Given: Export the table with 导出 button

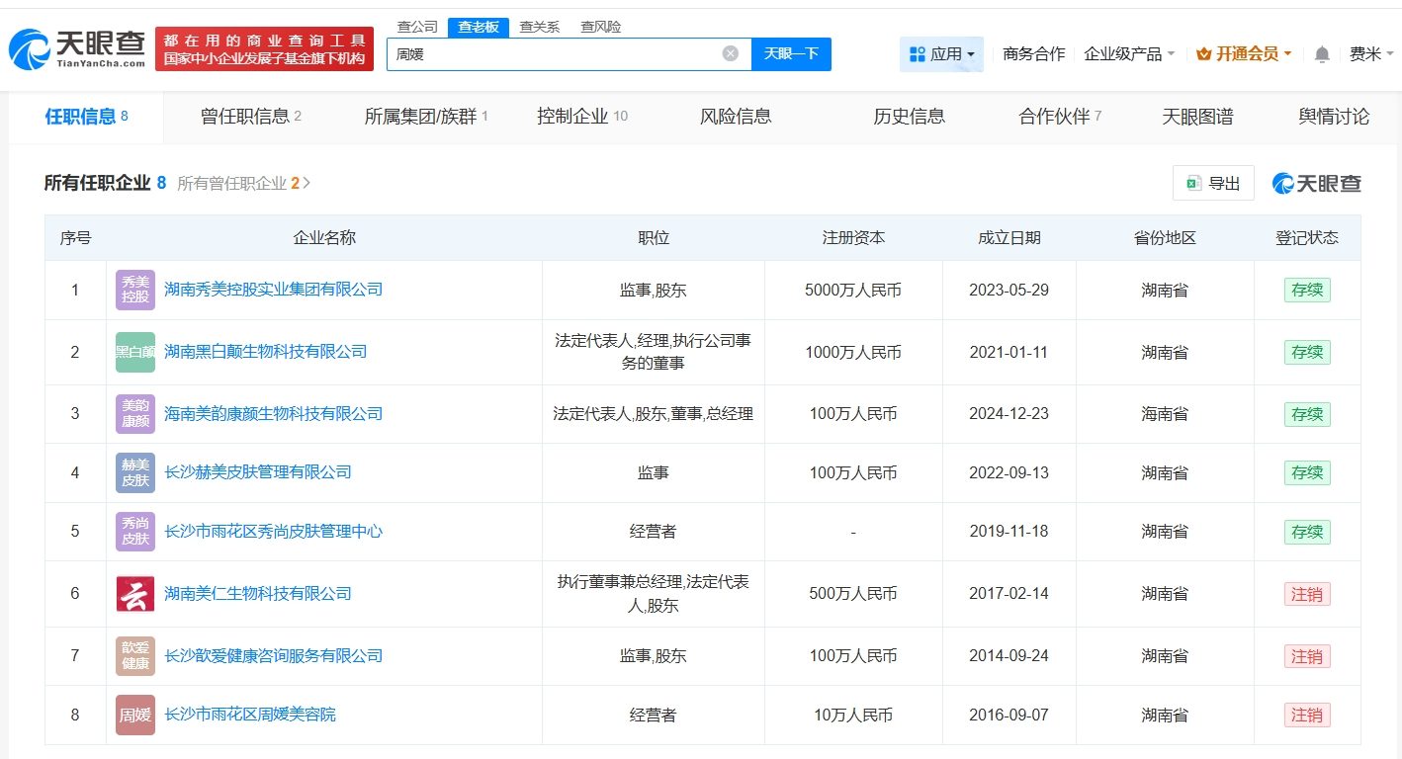Looking at the screenshot, I should tap(1213, 183).
